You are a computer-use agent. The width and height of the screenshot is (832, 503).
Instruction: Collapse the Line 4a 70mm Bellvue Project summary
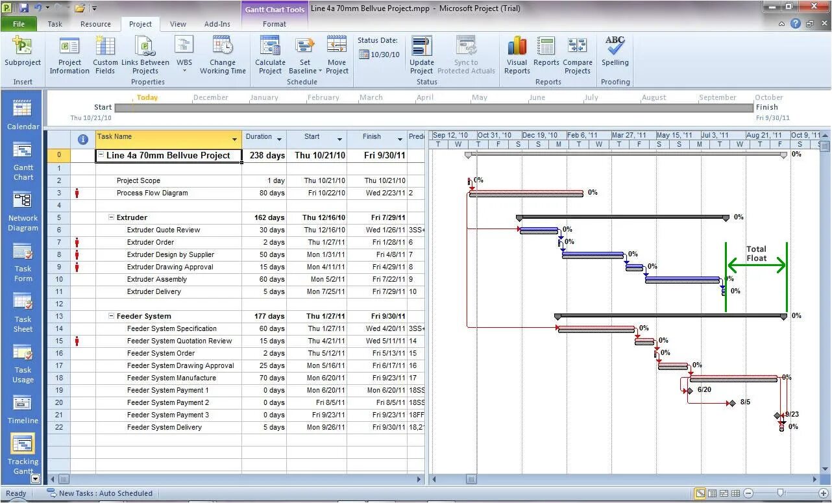point(101,156)
